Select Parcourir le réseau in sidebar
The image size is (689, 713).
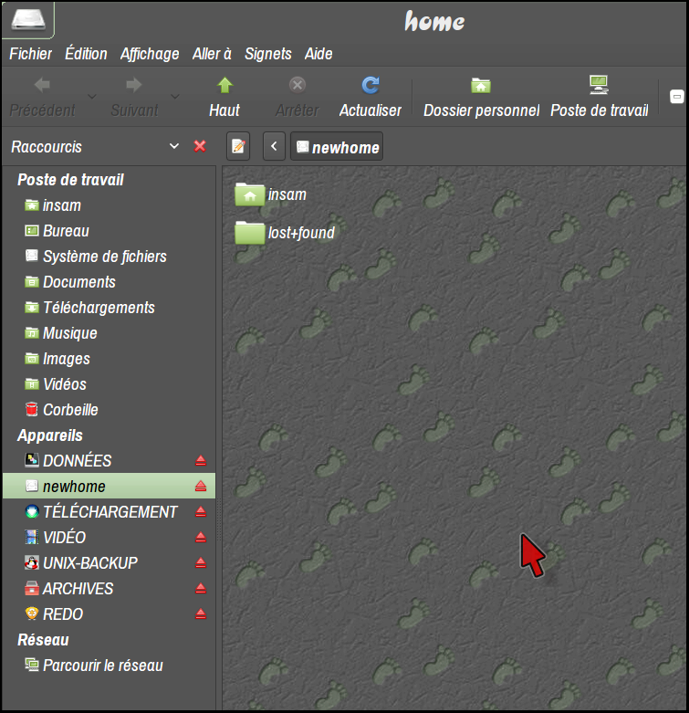[x=101, y=666]
